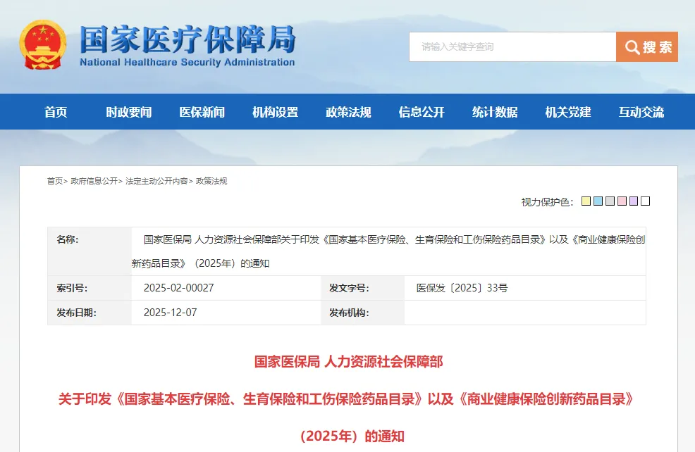Select 互动交流 in the navigation bar

click(641, 112)
